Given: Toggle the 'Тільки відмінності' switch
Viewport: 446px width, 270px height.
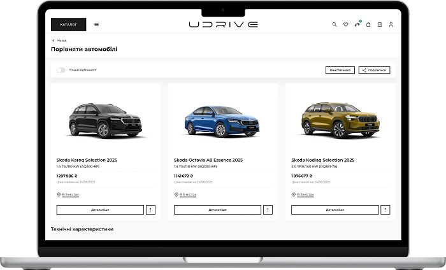Looking at the screenshot, I should (x=61, y=70).
